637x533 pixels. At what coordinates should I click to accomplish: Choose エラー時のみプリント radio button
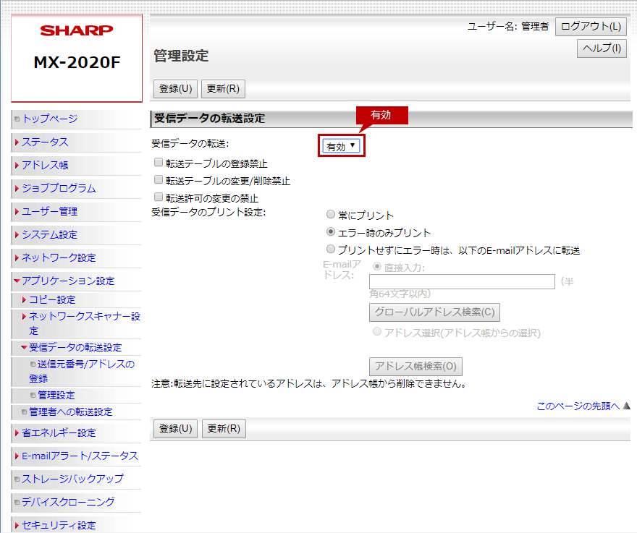pyautogui.click(x=331, y=232)
